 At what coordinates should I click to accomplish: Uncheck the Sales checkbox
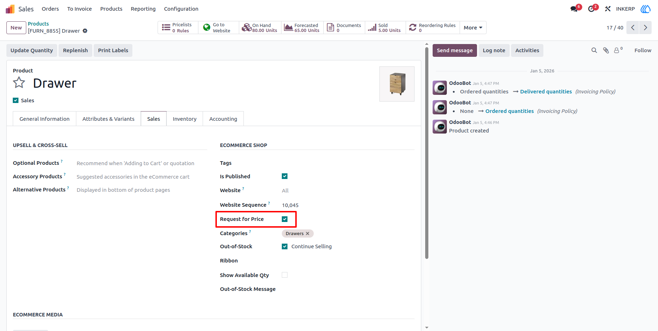(x=16, y=101)
